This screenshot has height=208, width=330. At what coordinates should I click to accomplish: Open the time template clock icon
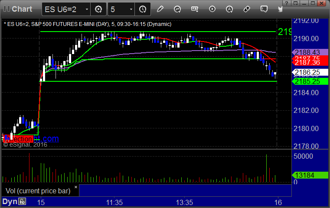pos(143,9)
